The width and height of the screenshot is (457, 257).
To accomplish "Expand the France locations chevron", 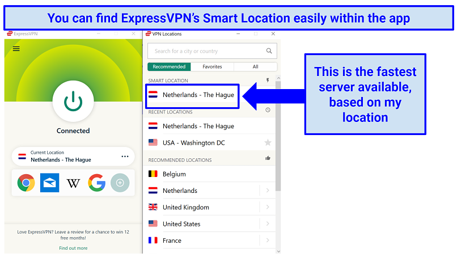I will (268, 241).
